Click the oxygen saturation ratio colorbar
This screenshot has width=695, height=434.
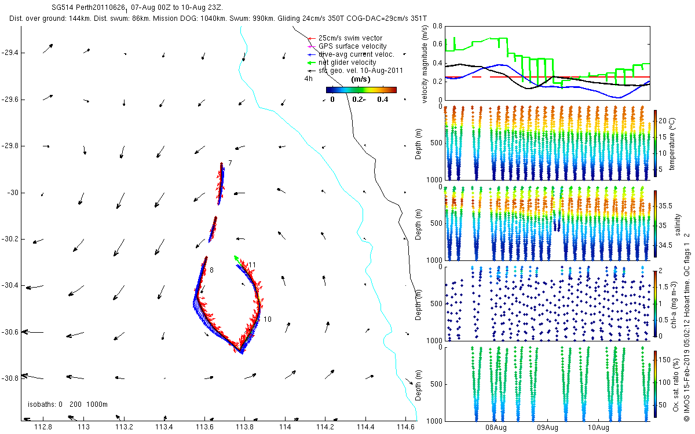click(656, 385)
